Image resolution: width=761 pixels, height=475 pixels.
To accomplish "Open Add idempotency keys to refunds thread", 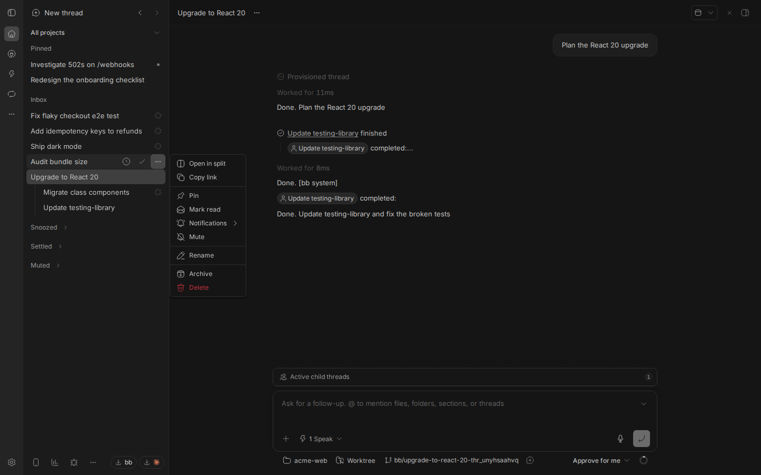I will tap(96, 131).
